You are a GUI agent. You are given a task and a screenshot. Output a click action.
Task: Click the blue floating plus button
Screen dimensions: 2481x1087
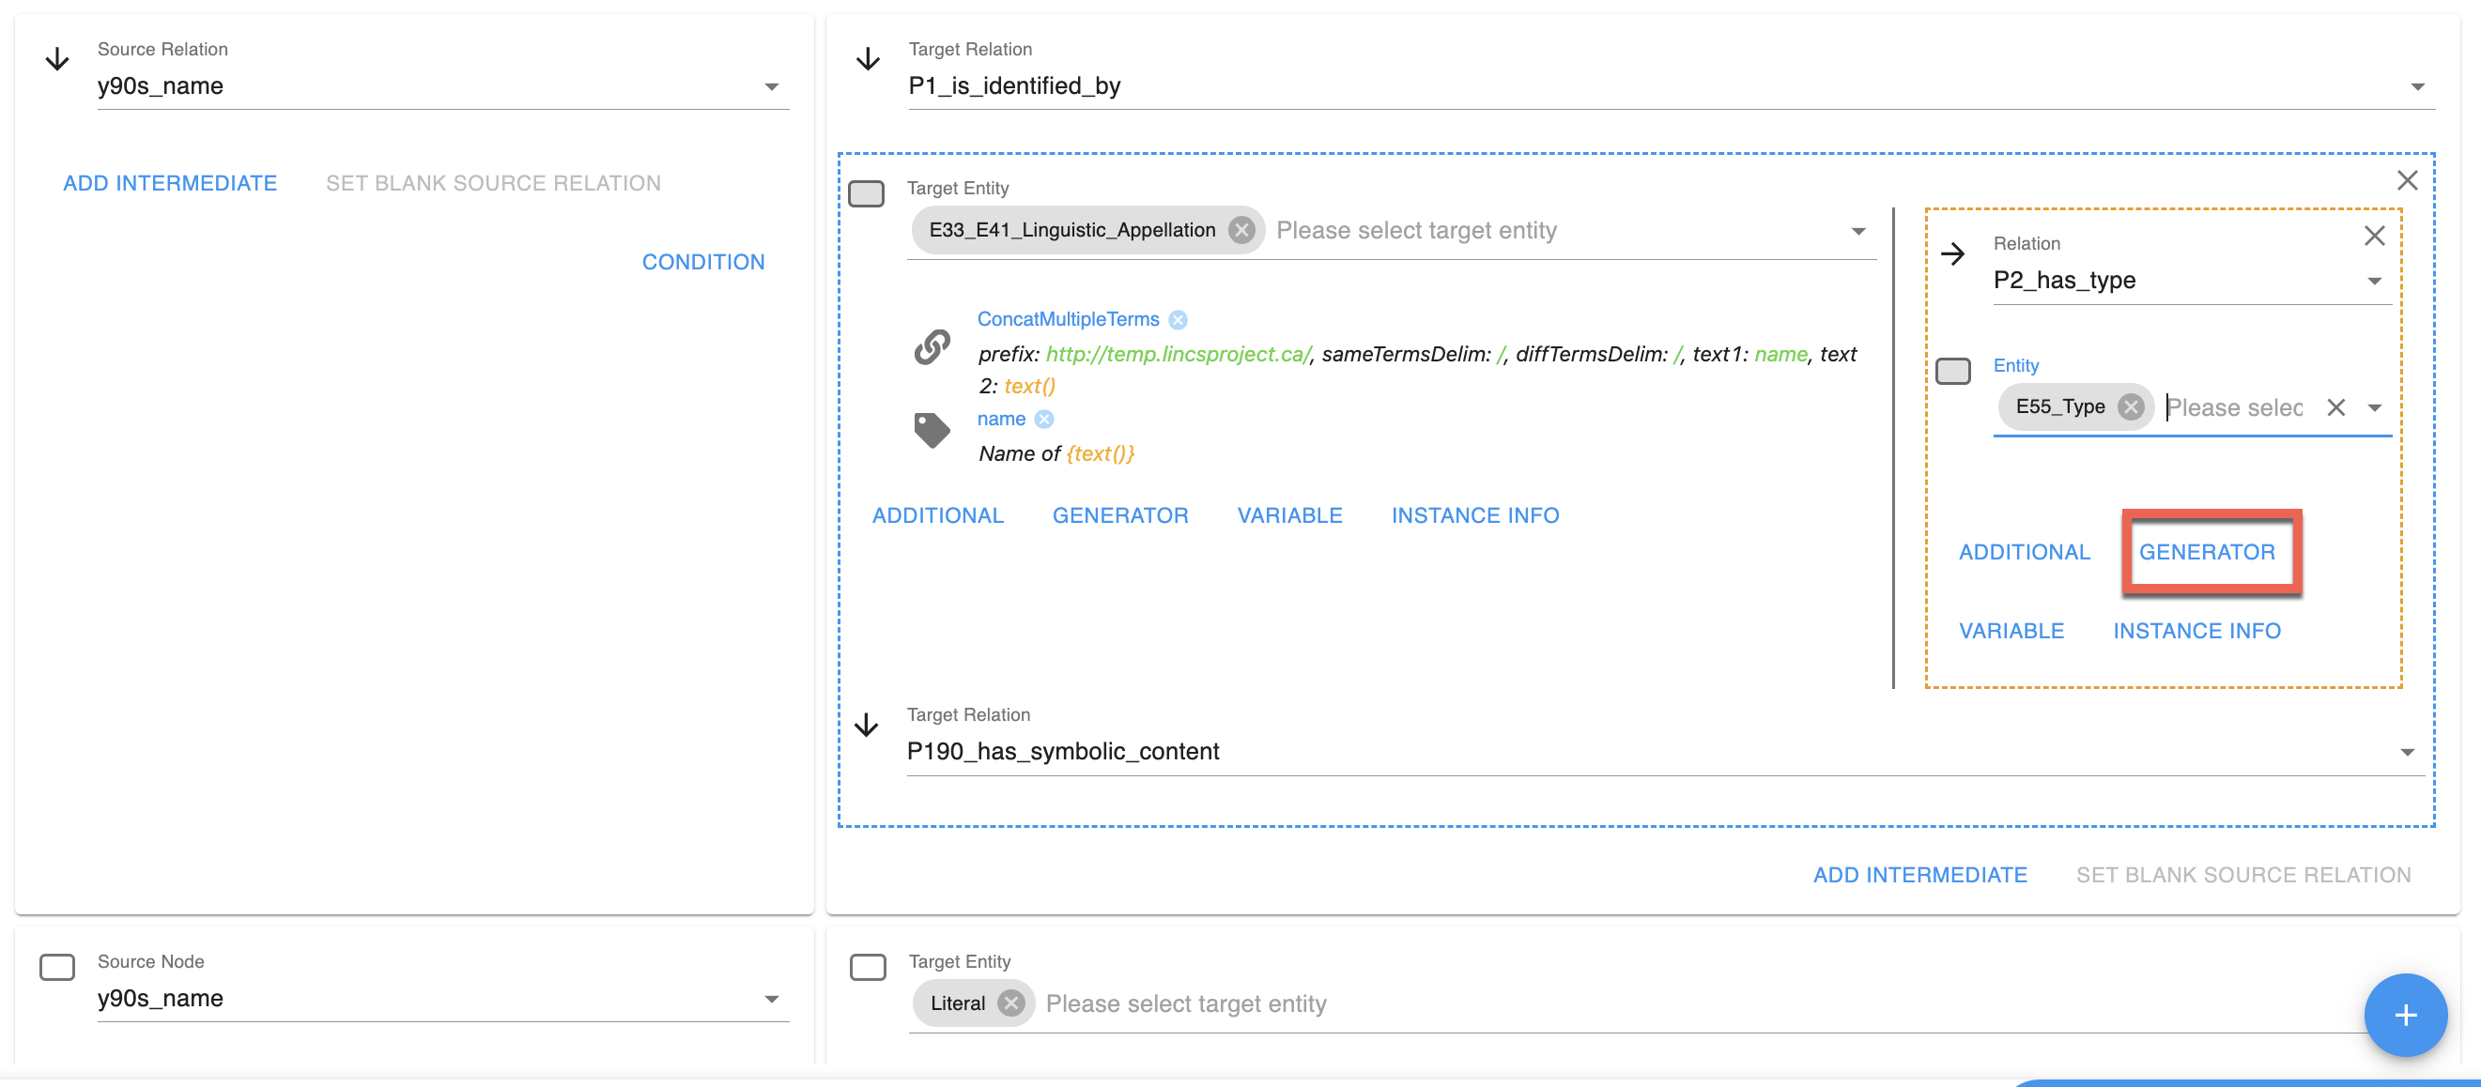click(2404, 1014)
